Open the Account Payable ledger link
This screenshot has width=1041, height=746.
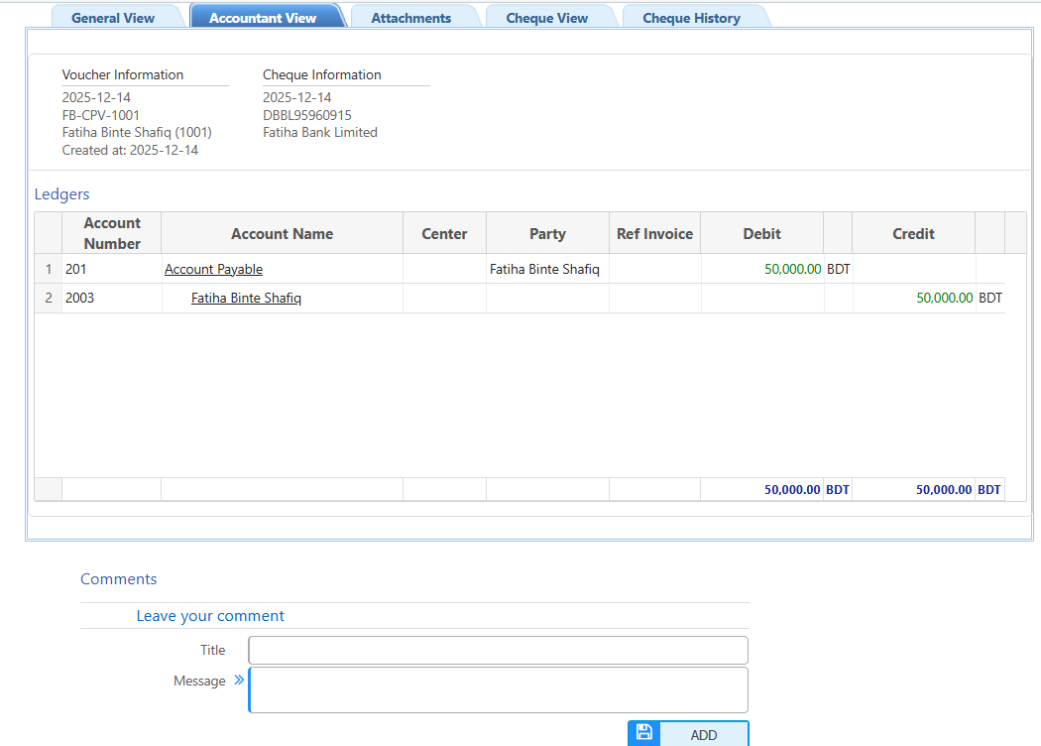213,269
